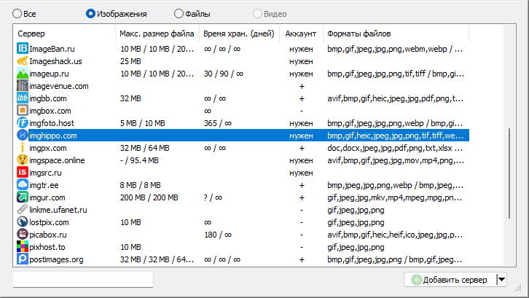Click the imagevenue.com icon
The image size is (529, 298).
[x=23, y=86]
